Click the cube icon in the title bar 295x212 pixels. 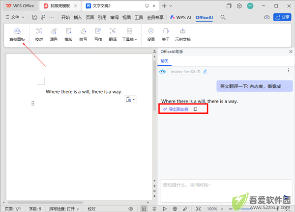(x=239, y=6)
